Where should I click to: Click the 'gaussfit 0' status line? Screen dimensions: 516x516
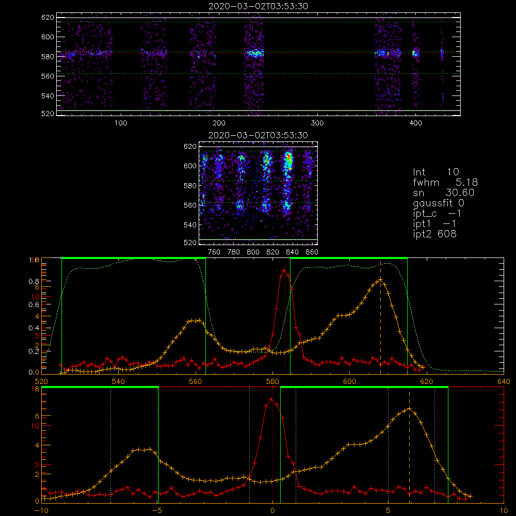coord(439,203)
